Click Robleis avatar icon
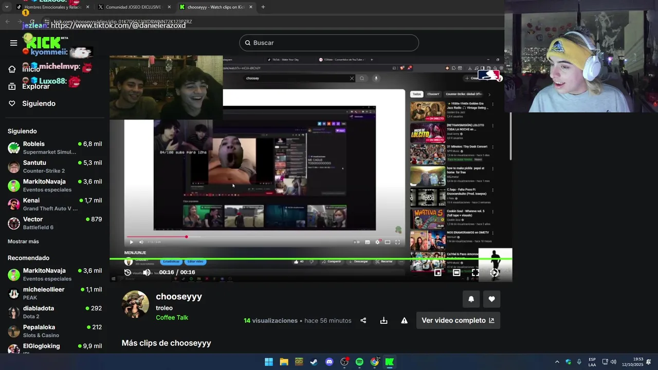The height and width of the screenshot is (370, 658). pos(14,148)
